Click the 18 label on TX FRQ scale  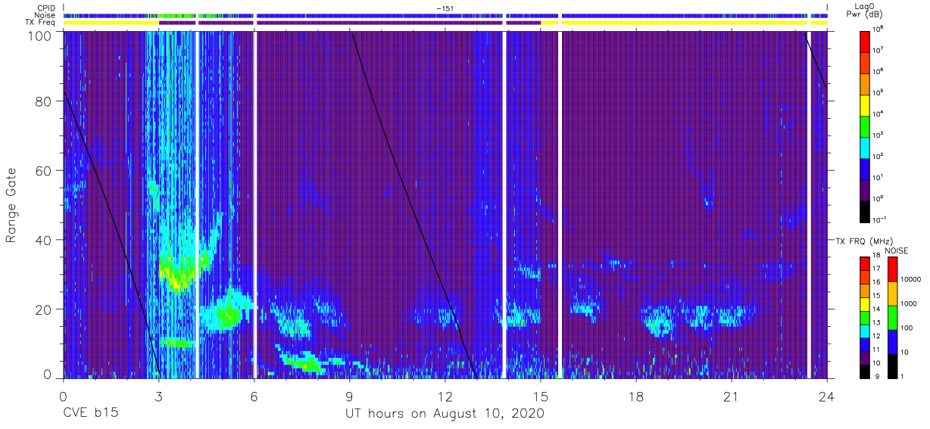[x=877, y=256]
